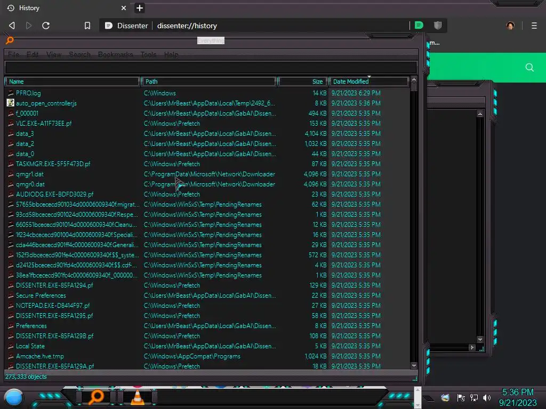Click the 273,333 objects status text

pyautogui.click(x=26, y=377)
